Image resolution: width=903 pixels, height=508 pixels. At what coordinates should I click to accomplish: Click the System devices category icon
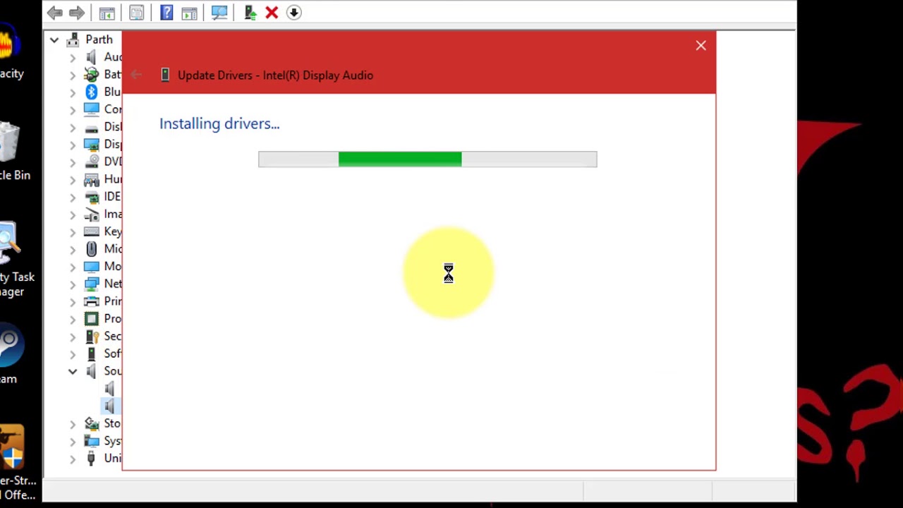91,441
